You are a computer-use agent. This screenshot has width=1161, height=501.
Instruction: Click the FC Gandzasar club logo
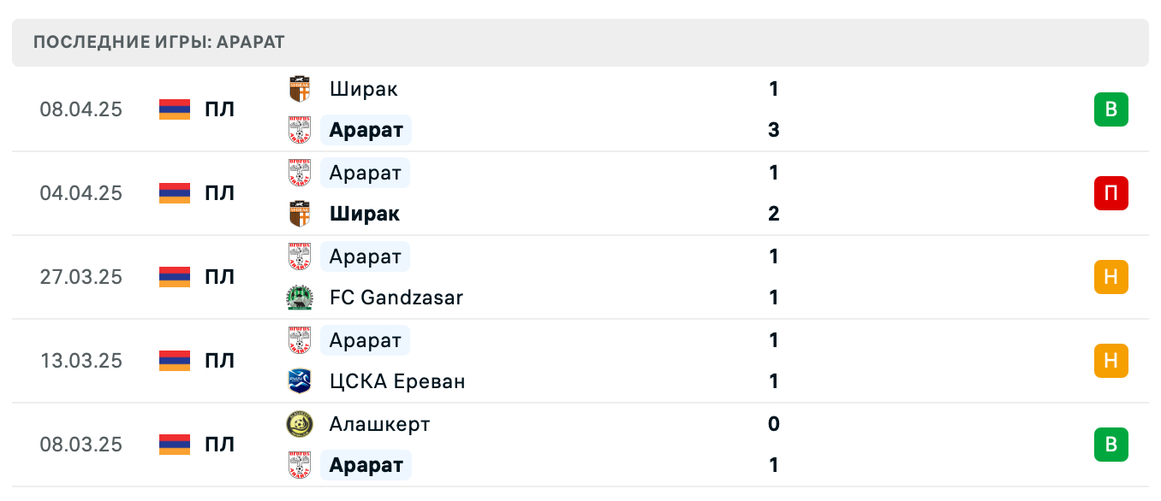(x=300, y=298)
